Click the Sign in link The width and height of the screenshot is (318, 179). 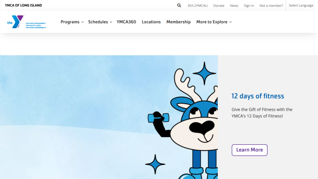pos(249,6)
